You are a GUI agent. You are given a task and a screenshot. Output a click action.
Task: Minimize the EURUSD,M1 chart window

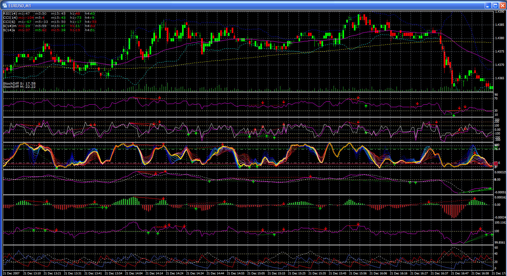488,6
